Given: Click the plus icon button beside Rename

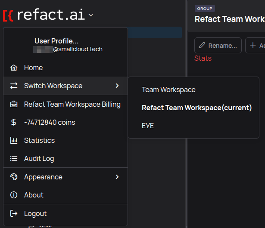Looking at the screenshot, I should (255, 46).
